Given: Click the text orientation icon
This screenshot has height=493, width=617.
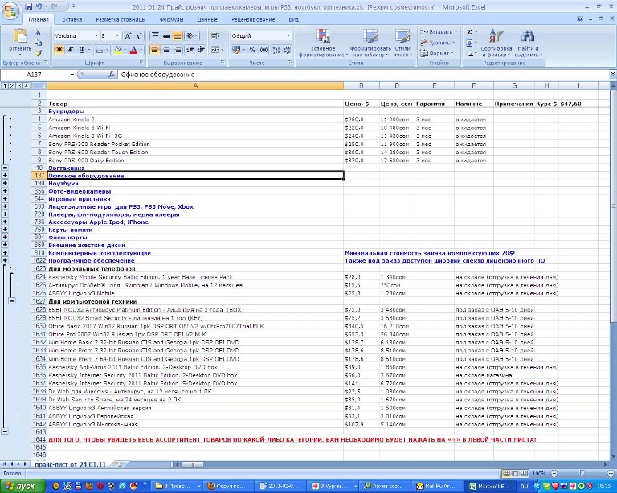Looking at the screenshot, I should [192, 36].
